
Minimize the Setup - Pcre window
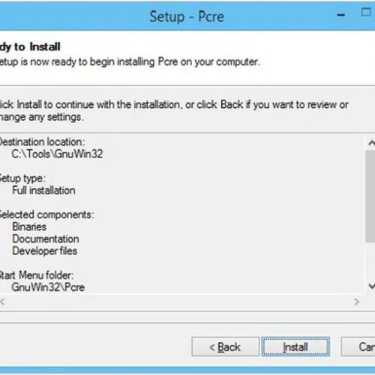coord(340,15)
